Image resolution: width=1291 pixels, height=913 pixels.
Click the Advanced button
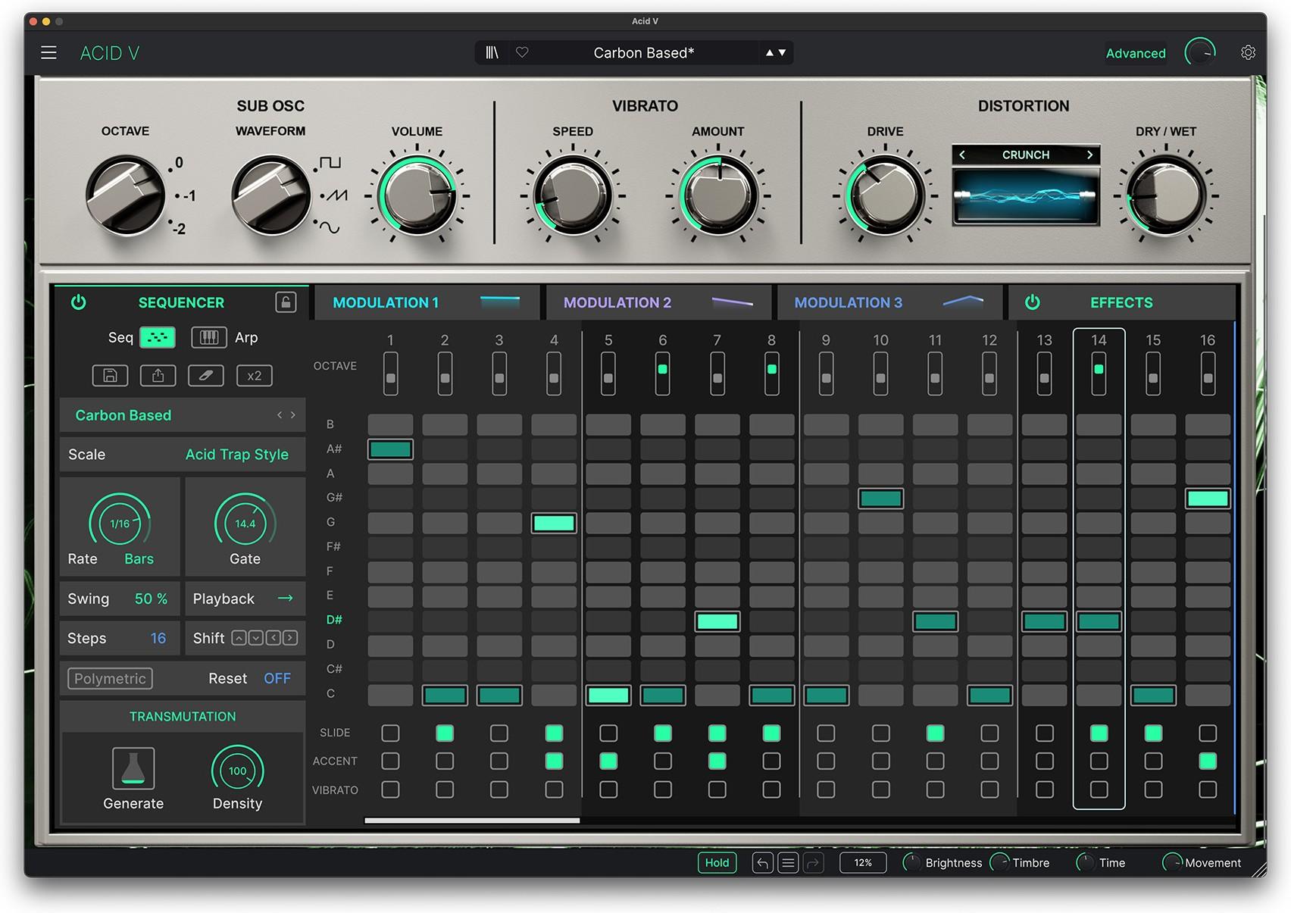pyautogui.click(x=1135, y=53)
